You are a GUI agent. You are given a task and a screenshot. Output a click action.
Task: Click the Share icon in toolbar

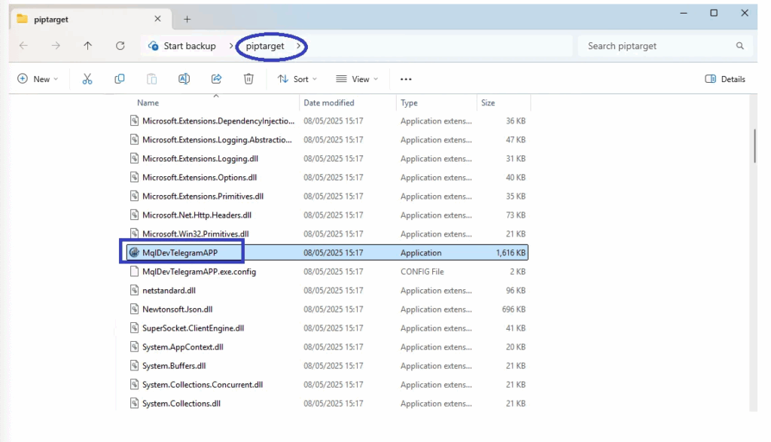coord(216,79)
